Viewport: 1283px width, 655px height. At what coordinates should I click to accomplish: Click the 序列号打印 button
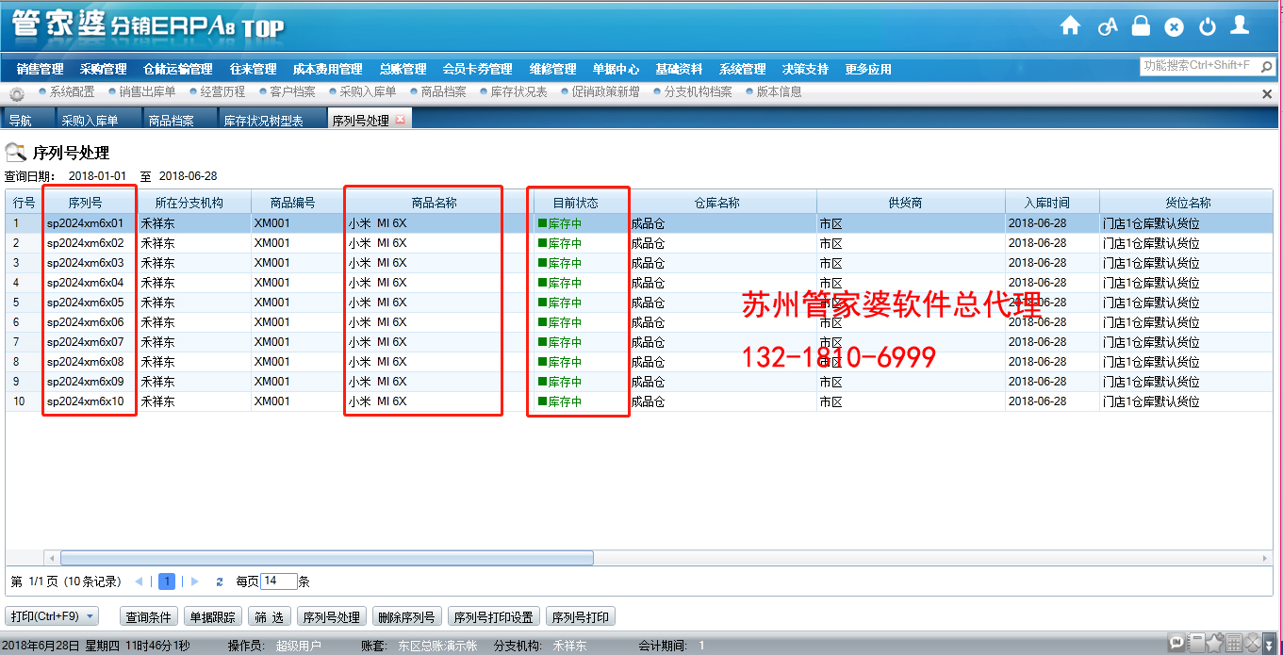[581, 616]
